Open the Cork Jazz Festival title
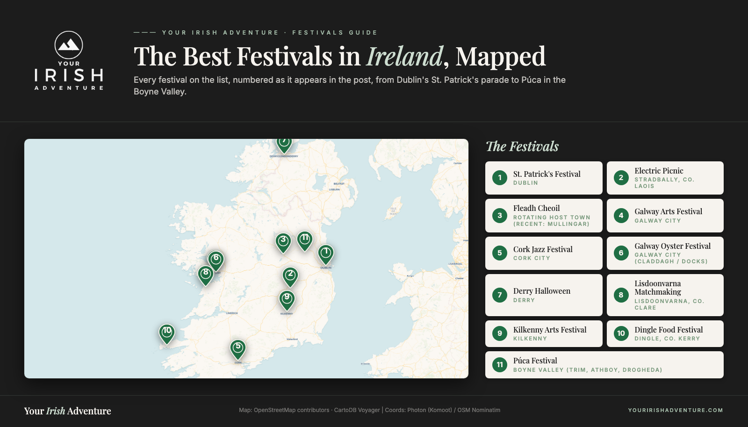 [543, 249]
